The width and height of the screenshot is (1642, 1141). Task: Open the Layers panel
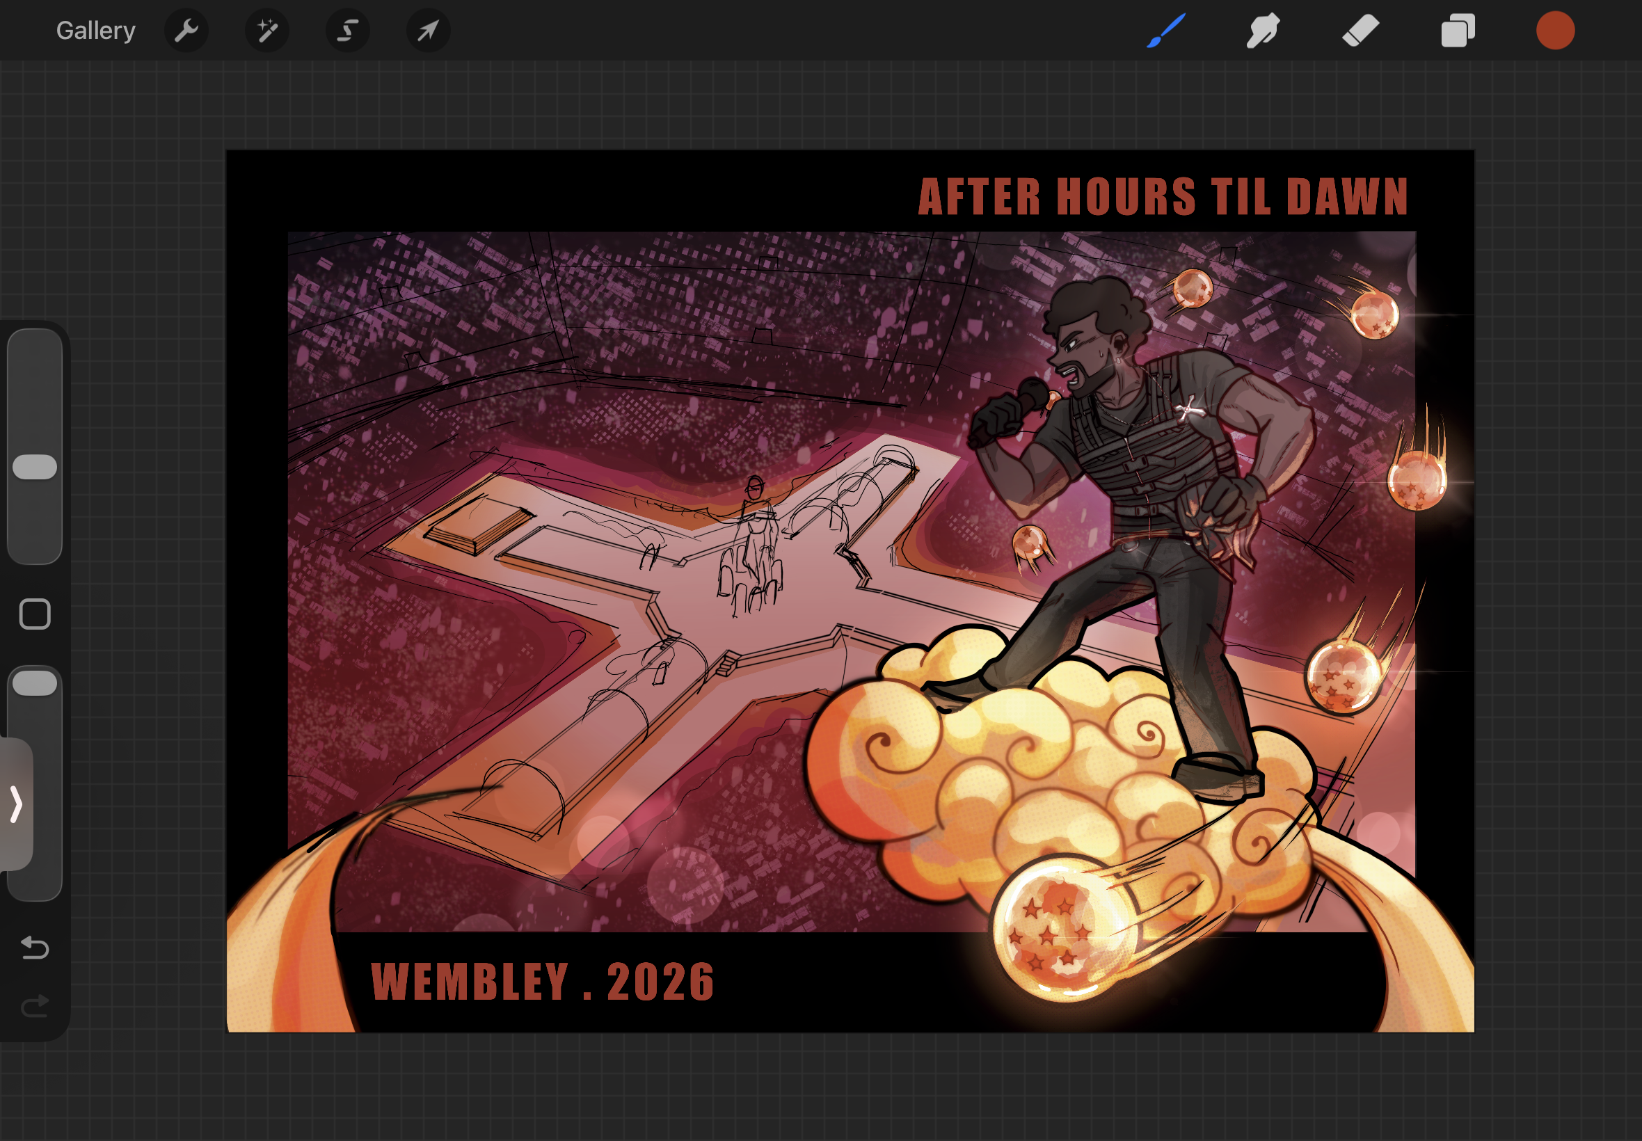(1458, 31)
